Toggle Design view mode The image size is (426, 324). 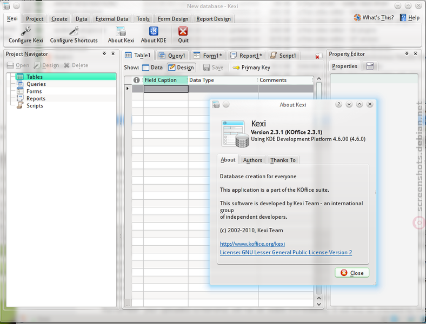click(x=181, y=67)
